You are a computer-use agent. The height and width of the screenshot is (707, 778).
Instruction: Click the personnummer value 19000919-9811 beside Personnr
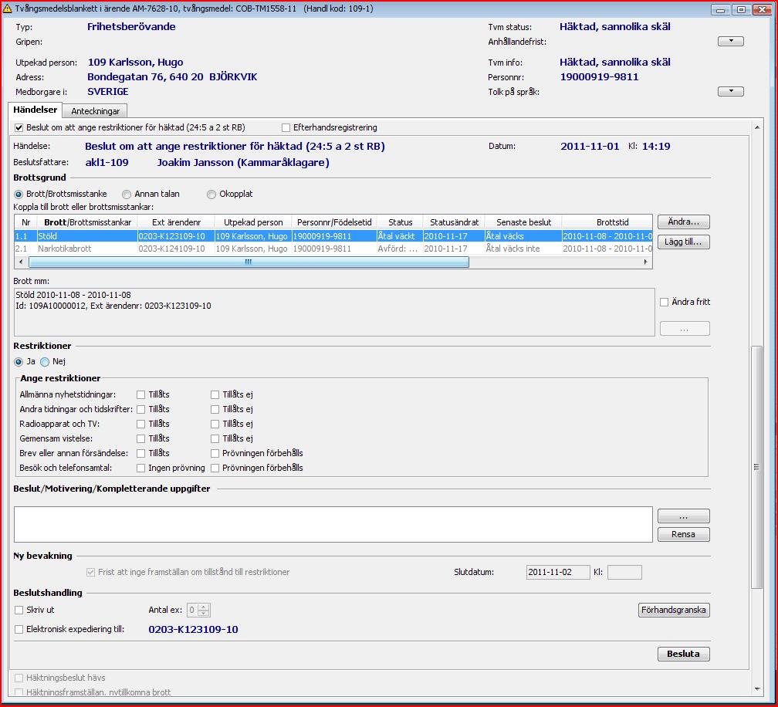[x=599, y=77]
